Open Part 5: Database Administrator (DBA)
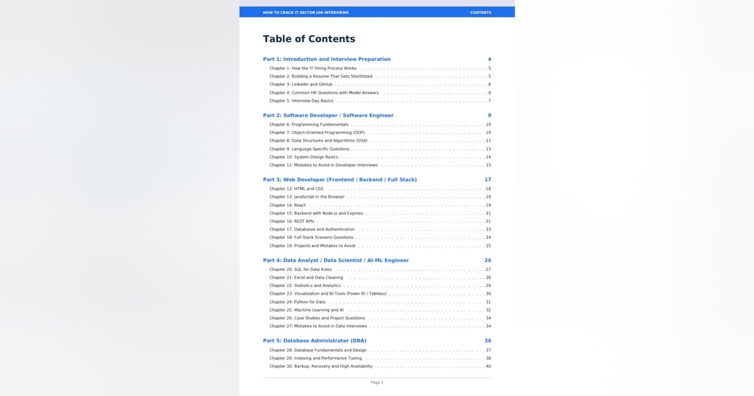This screenshot has height=396, width=754. click(x=314, y=341)
